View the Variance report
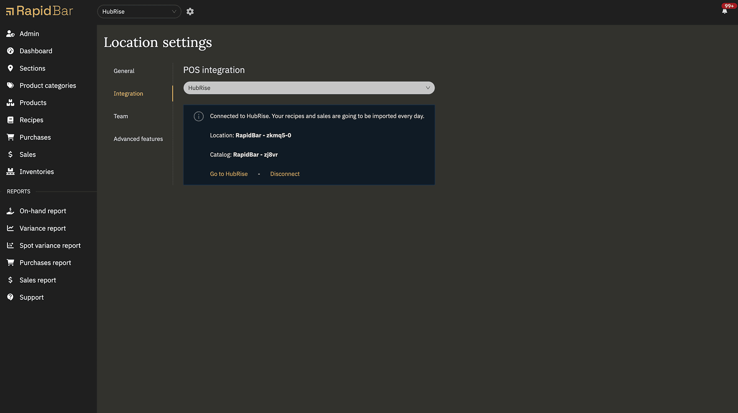The height and width of the screenshot is (413, 738). 43,228
